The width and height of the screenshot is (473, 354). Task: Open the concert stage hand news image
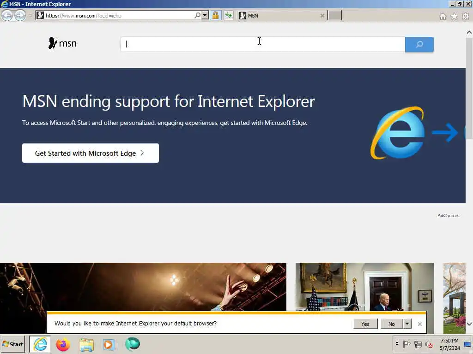point(143,287)
